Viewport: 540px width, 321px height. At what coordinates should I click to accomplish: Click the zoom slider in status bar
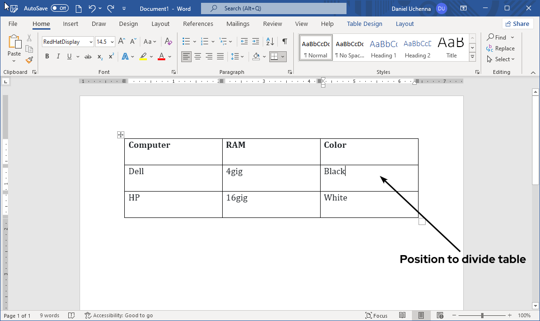tap(482, 315)
